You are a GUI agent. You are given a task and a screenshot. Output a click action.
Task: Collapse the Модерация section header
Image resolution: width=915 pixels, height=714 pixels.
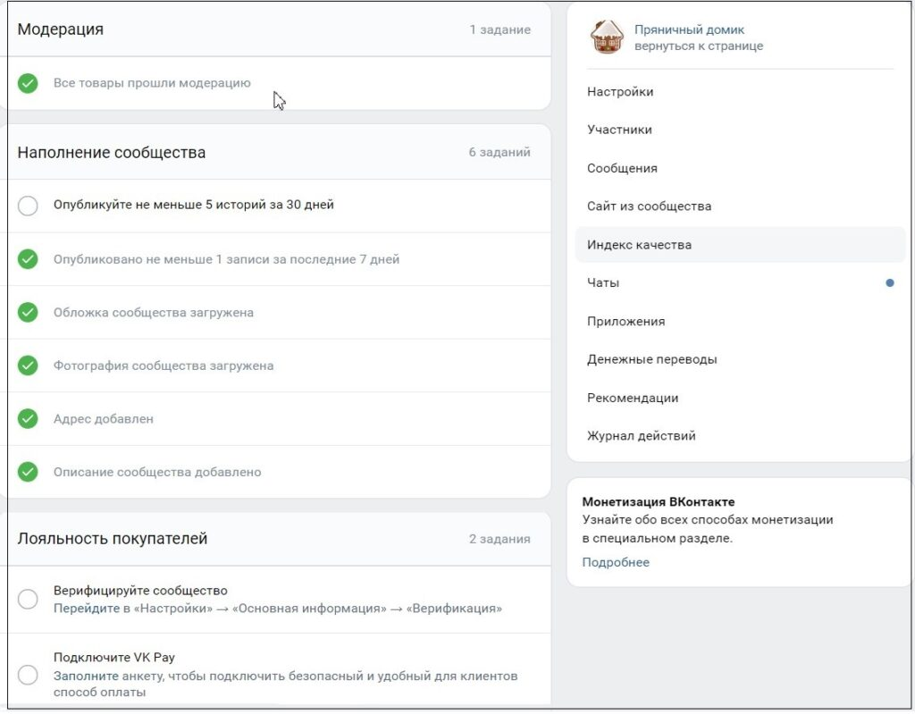point(279,29)
